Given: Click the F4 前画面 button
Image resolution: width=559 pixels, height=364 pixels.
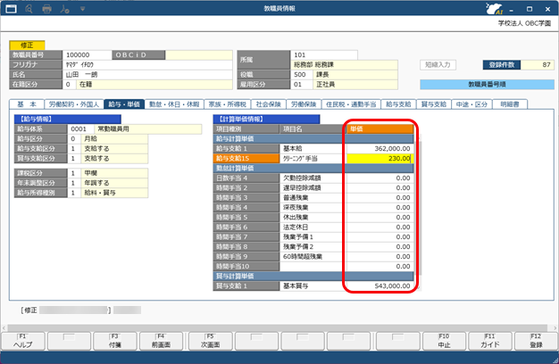Looking at the screenshot, I should pyautogui.click(x=161, y=341).
